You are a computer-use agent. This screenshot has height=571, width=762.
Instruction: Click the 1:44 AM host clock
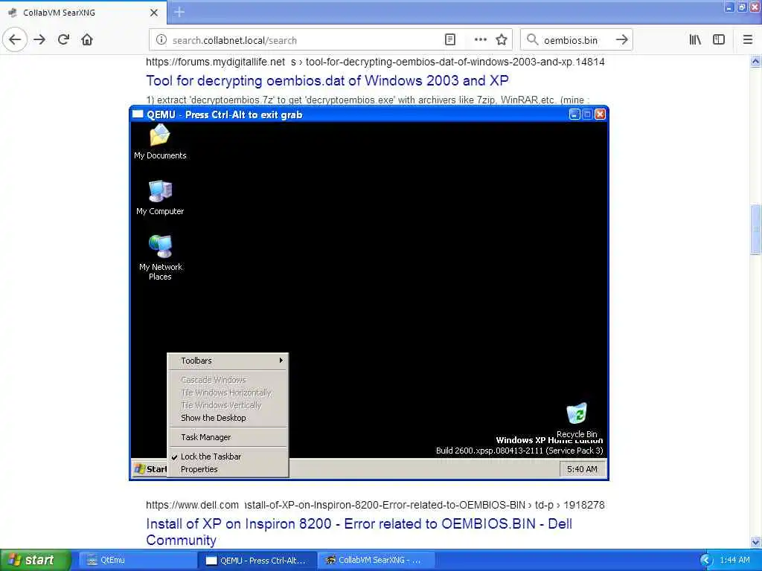(x=734, y=561)
